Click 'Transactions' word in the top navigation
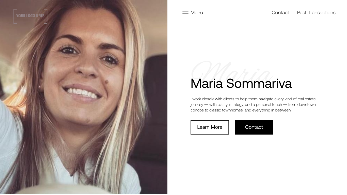 pos(322,12)
